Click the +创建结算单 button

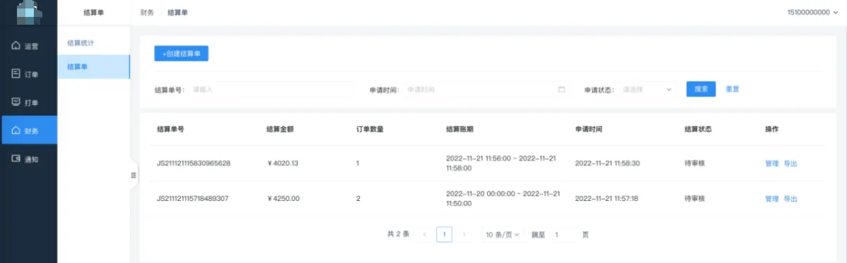tap(181, 54)
